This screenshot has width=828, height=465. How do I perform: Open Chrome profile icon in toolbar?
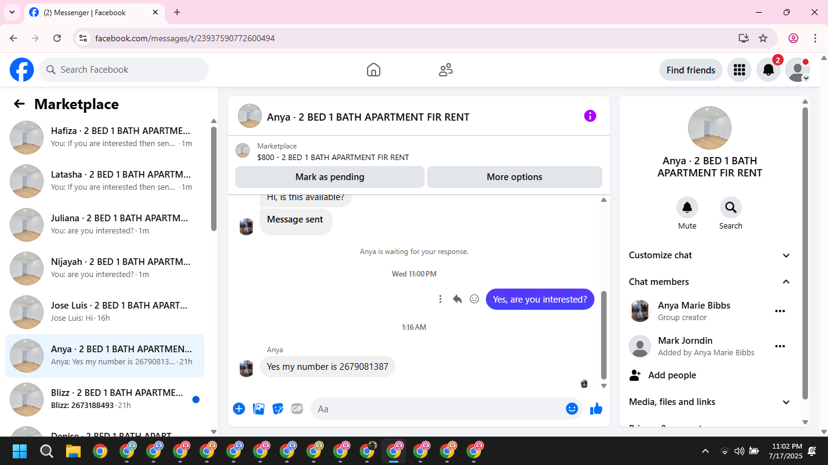793,38
